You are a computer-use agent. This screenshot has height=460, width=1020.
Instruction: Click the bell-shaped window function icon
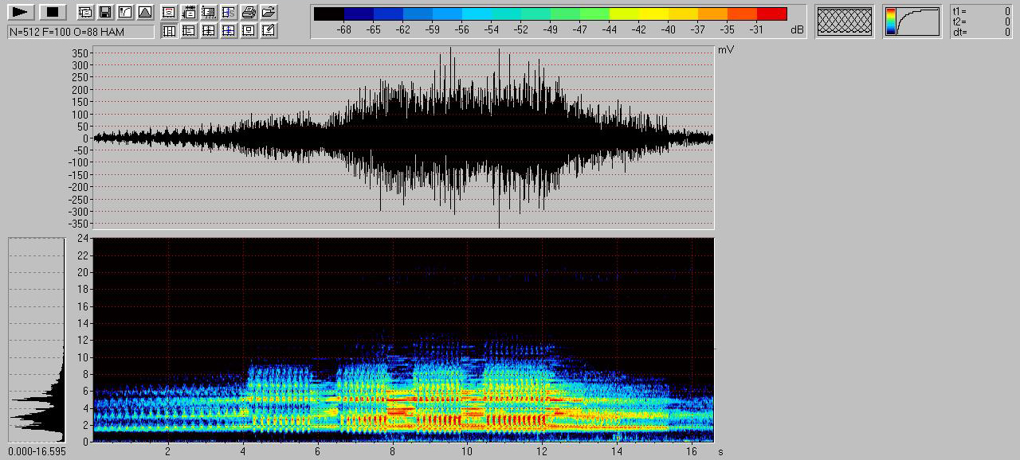[x=145, y=12]
